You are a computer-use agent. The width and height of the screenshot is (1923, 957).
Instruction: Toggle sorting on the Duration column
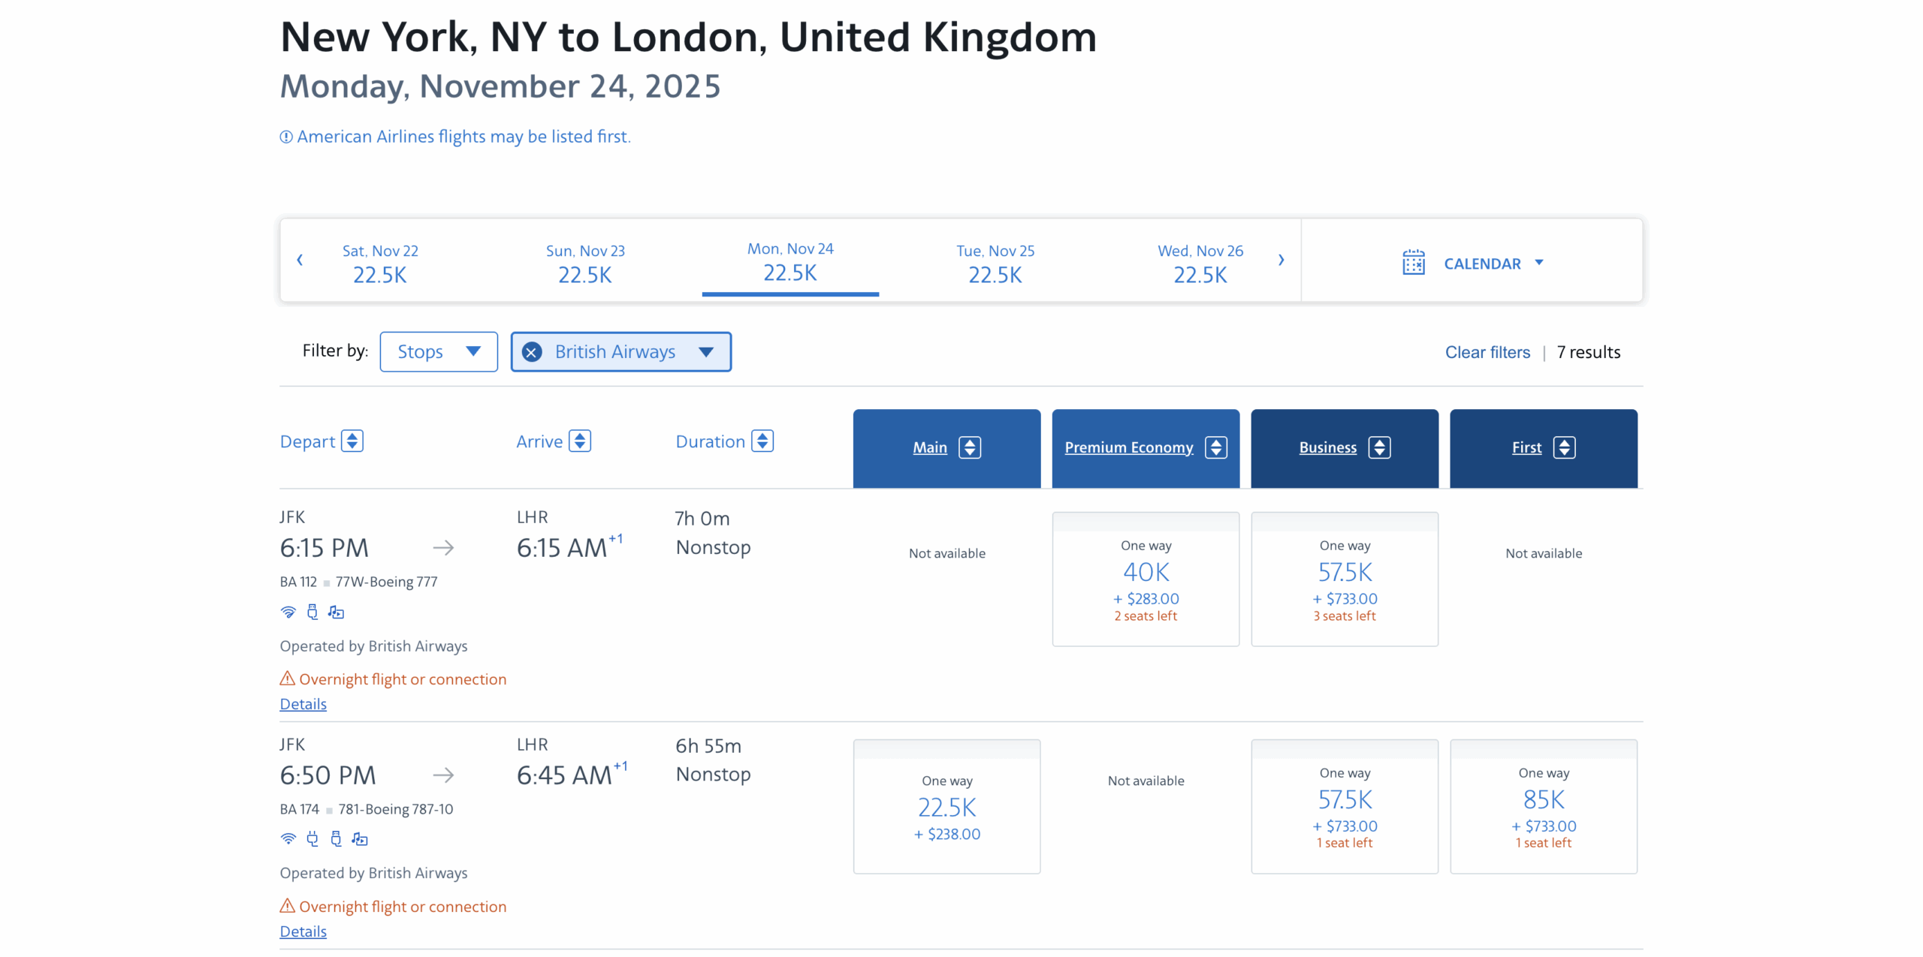pos(763,441)
